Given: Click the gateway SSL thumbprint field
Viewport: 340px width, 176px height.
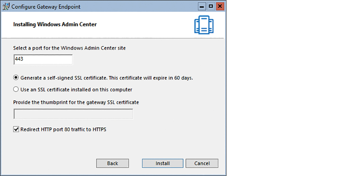Looking at the screenshot, I should click(73, 114).
